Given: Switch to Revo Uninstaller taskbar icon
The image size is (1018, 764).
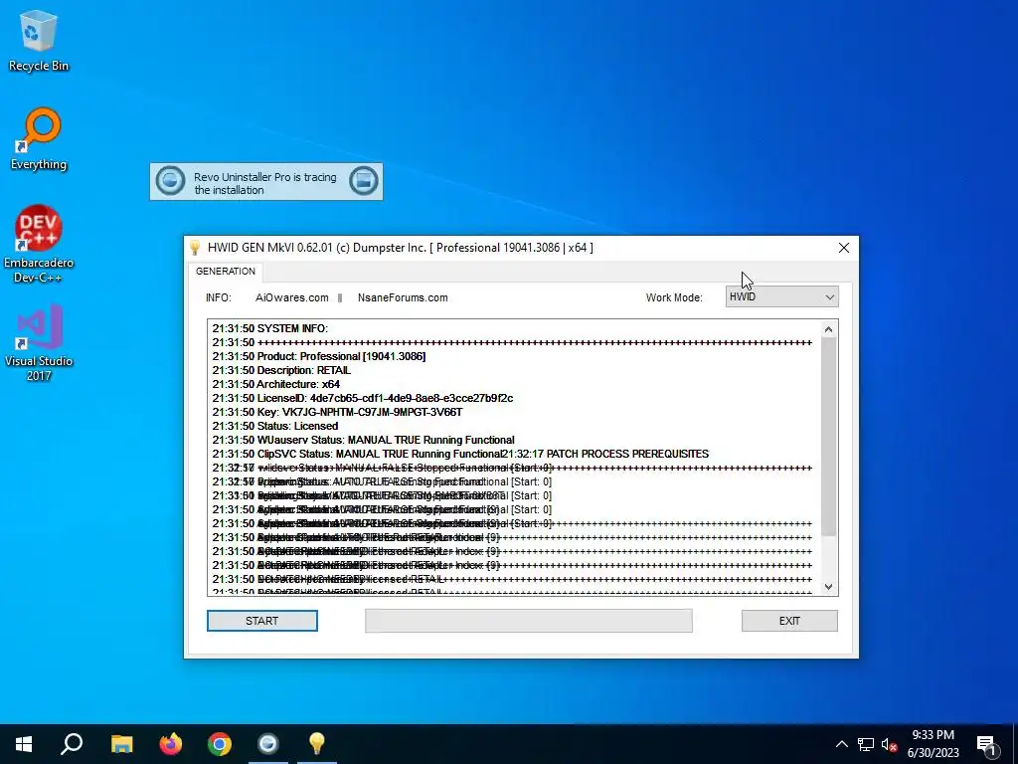Looking at the screenshot, I should tap(268, 744).
